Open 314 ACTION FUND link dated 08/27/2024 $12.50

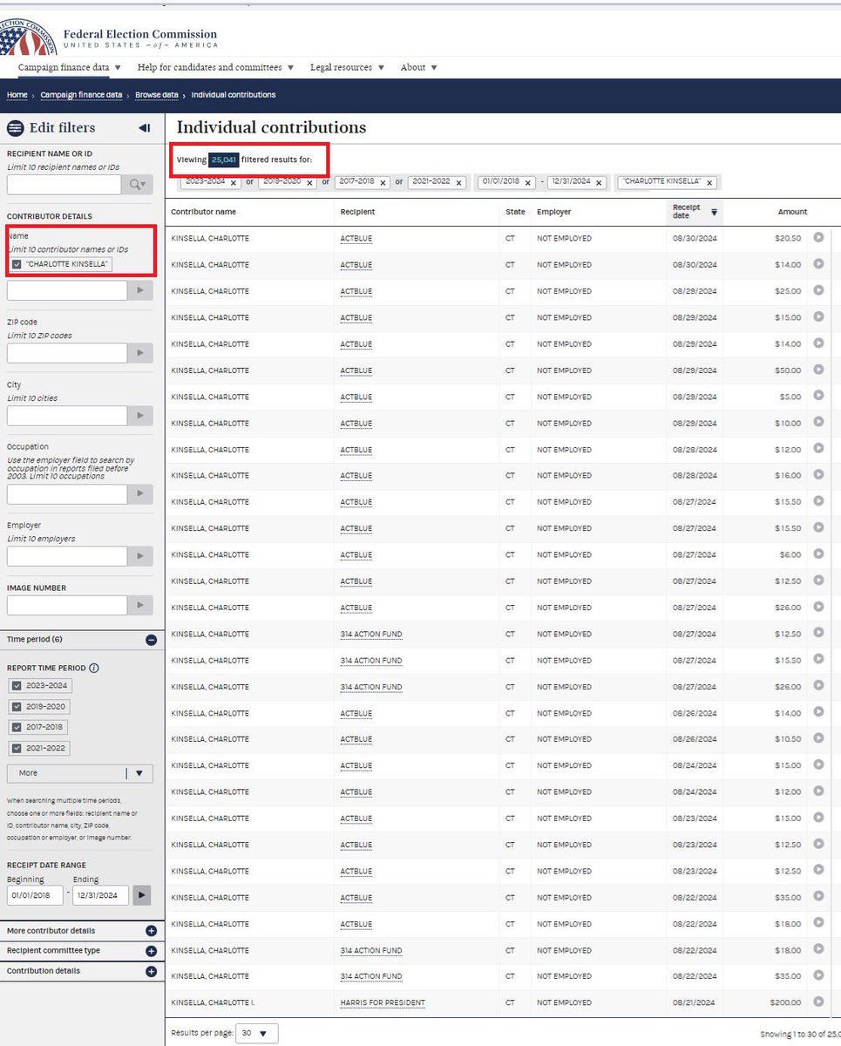tap(371, 634)
